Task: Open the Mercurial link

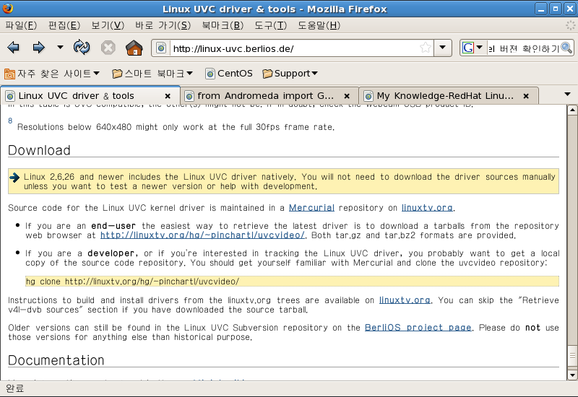Action: [x=311, y=208]
